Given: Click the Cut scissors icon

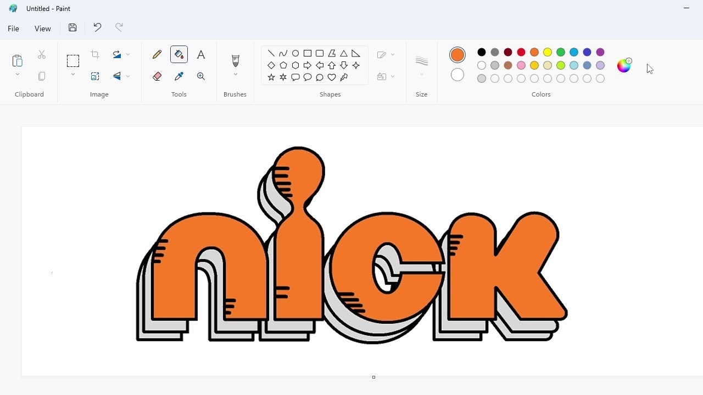Looking at the screenshot, I should coord(42,54).
